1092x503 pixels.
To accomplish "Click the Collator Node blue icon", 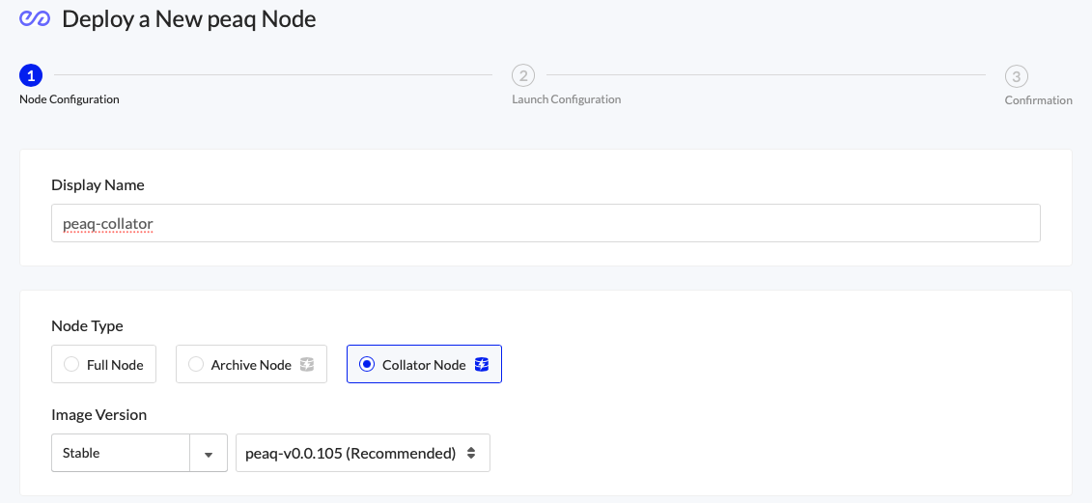I will [482, 364].
